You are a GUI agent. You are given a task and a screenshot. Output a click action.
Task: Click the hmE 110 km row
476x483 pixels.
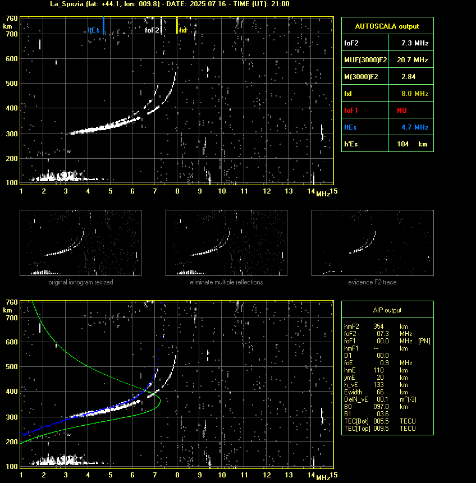tap(376, 370)
